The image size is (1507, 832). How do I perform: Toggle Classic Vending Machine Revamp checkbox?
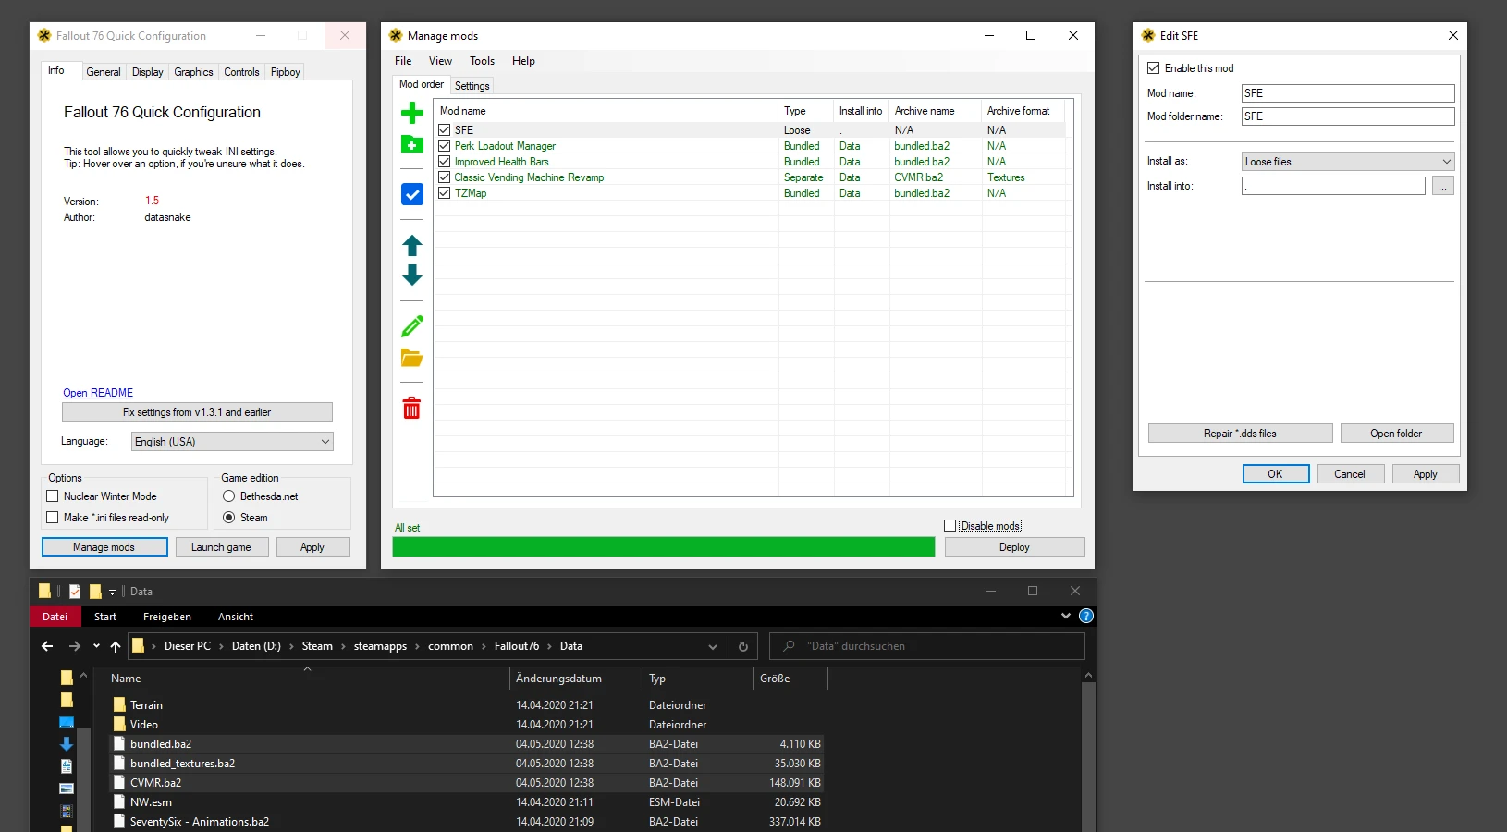445,177
